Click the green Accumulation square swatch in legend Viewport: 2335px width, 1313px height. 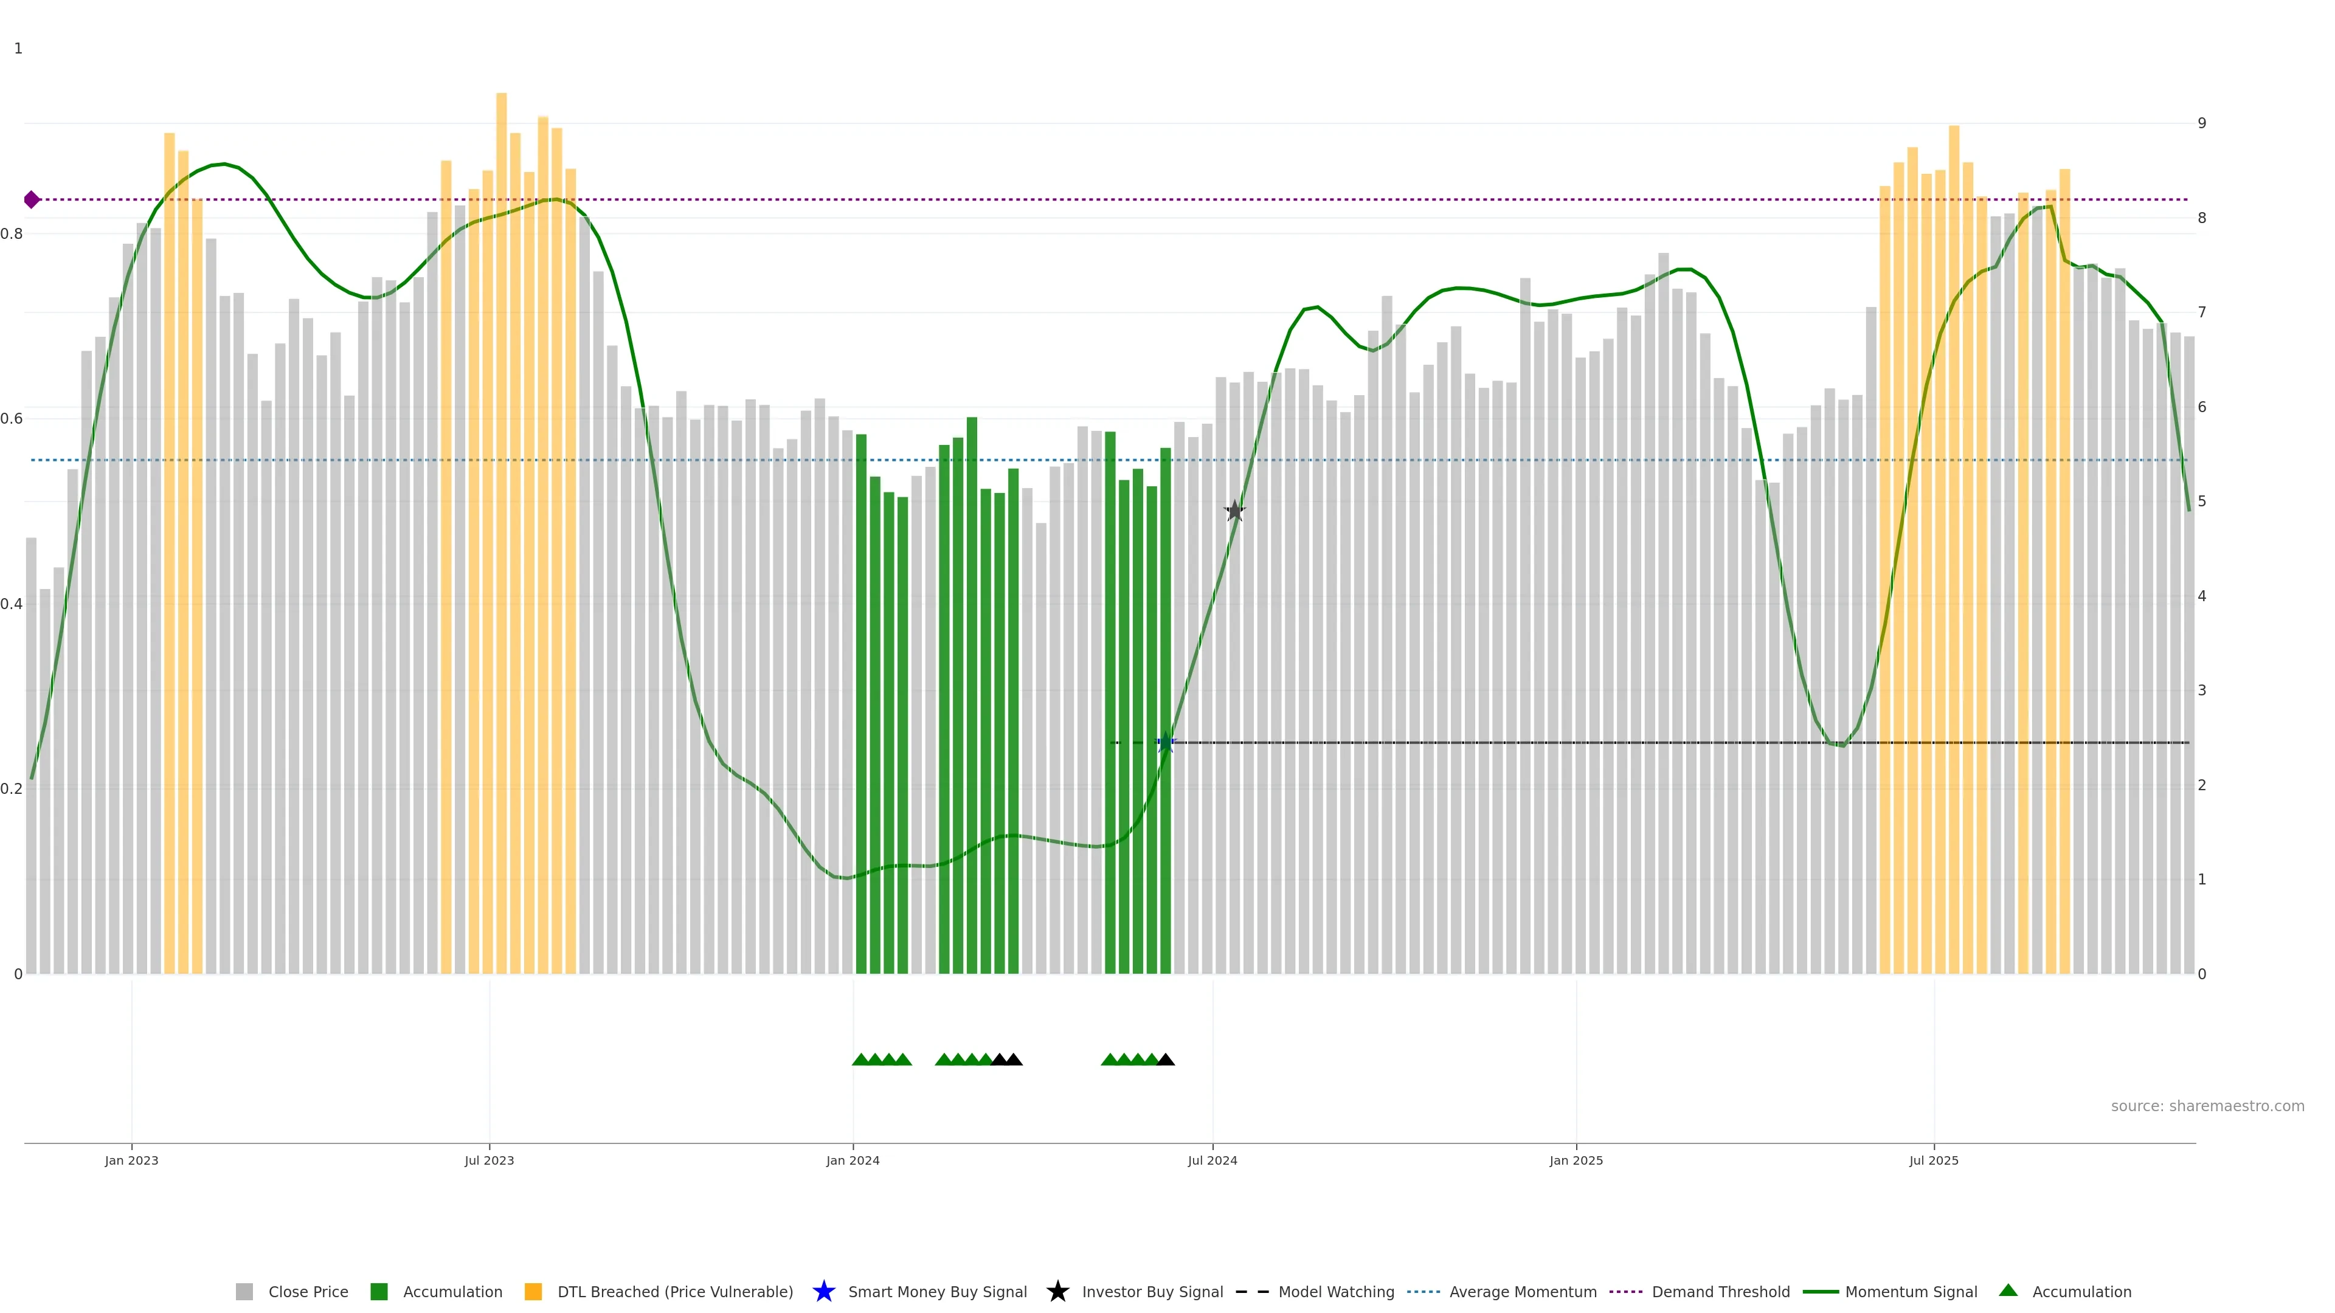pos(379,1292)
